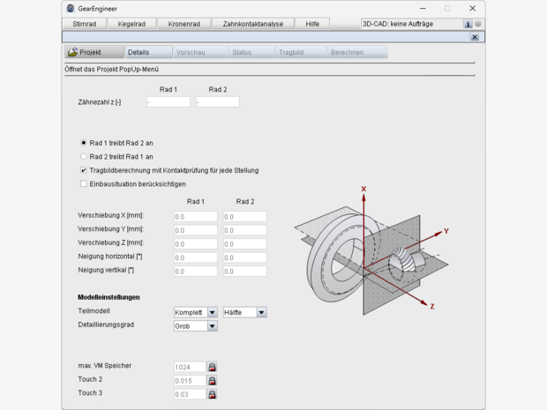Select 'Rad 1 treibt Rad 2 an' radio button
The height and width of the screenshot is (410, 547).
[x=84, y=142]
